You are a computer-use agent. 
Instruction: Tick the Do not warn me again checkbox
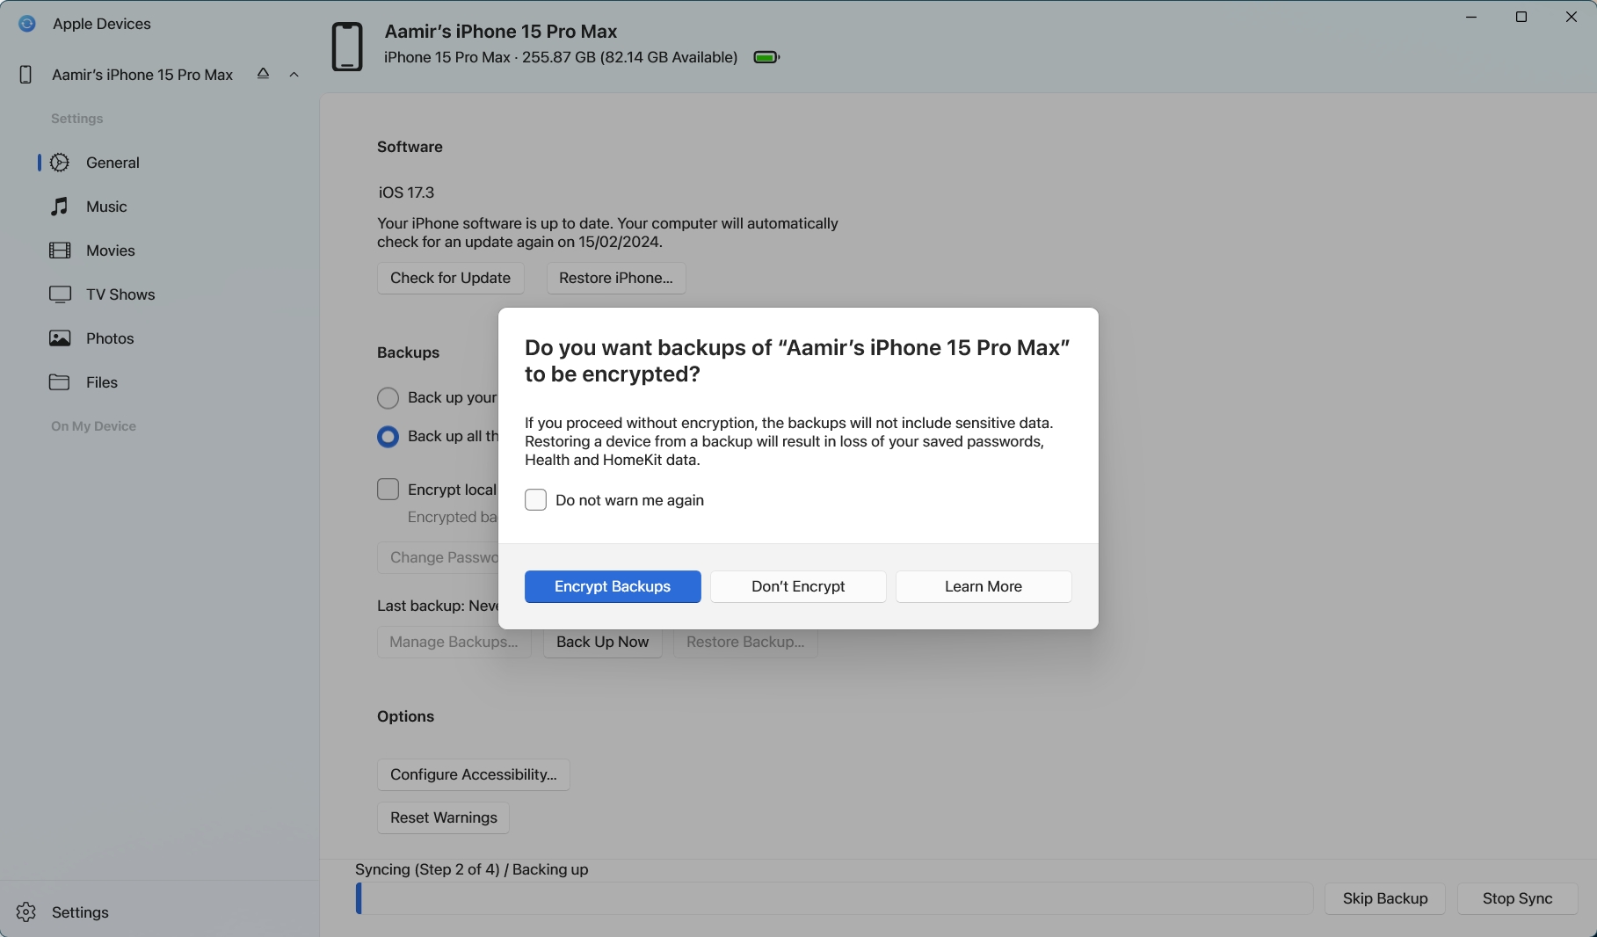(535, 500)
